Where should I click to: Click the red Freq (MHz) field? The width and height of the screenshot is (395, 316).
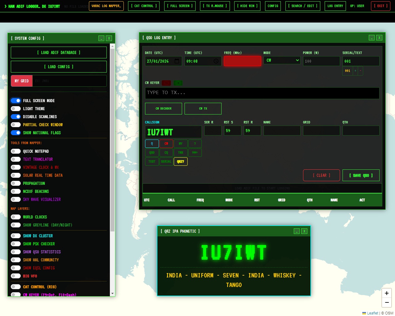242,61
